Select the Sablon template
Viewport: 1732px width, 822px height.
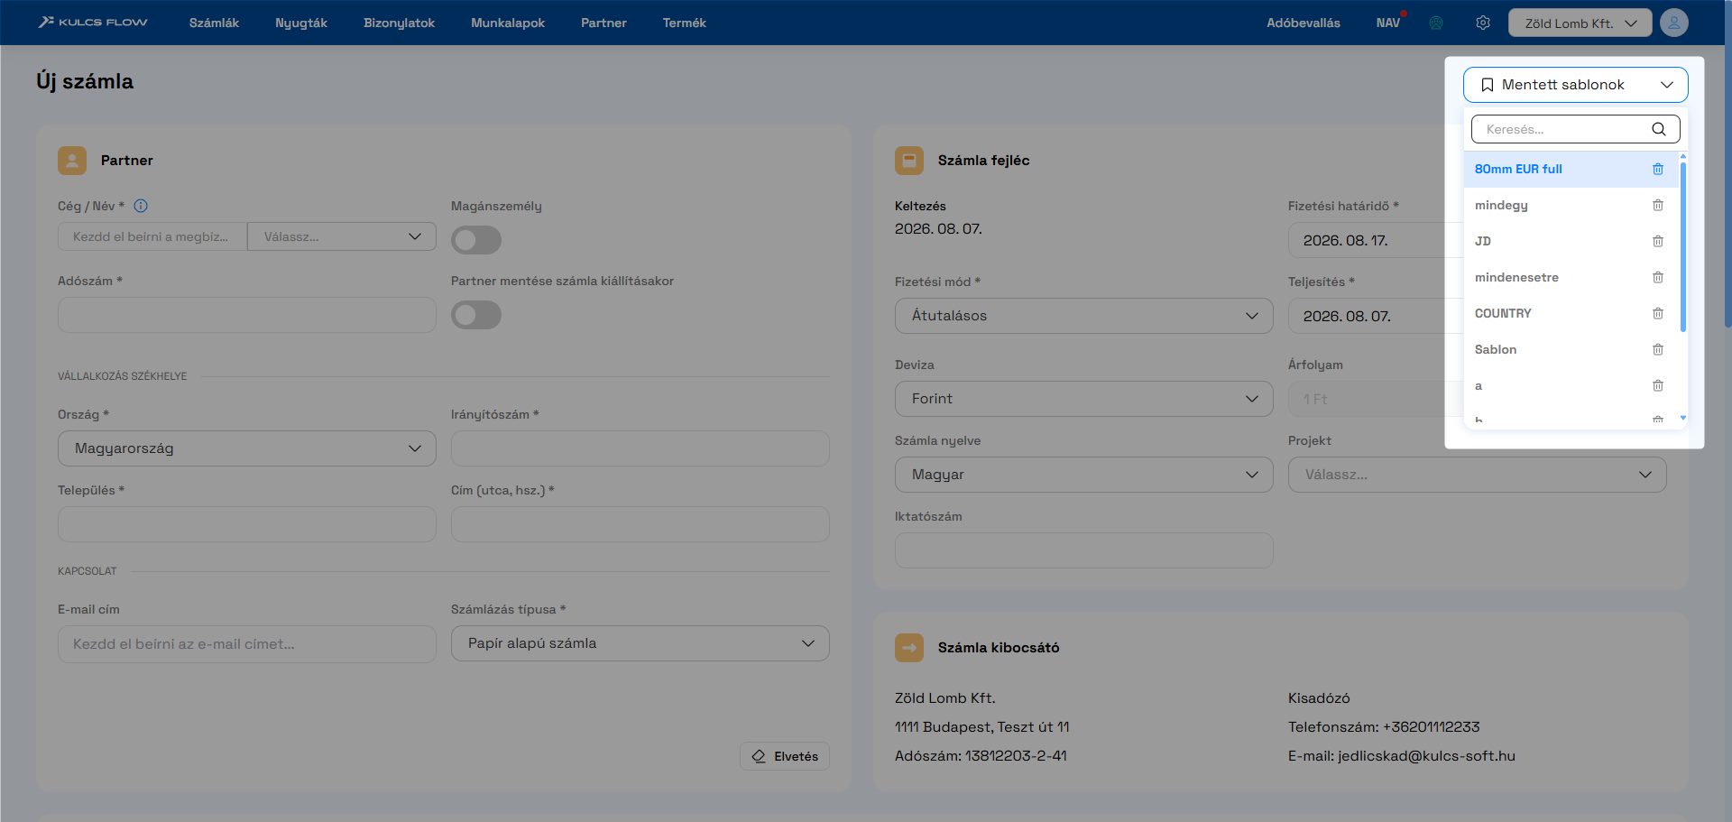[x=1571, y=349]
